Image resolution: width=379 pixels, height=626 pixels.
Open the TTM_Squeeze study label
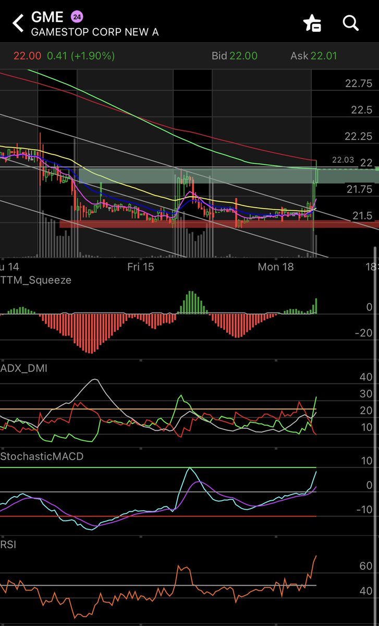point(36,280)
